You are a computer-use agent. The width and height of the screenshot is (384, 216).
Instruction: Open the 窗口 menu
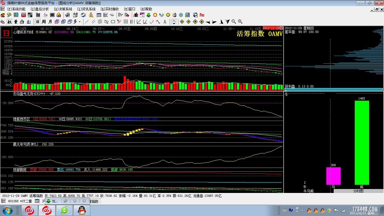pos(130,9)
